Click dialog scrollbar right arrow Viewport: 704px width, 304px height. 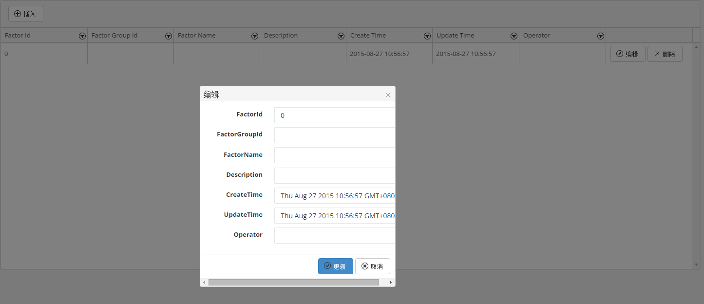[x=391, y=282]
